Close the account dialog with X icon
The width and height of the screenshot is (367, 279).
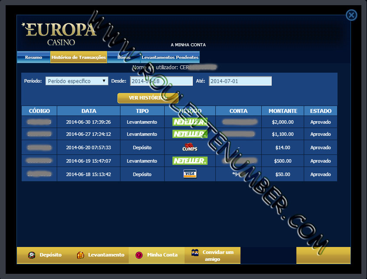click(351, 15)
